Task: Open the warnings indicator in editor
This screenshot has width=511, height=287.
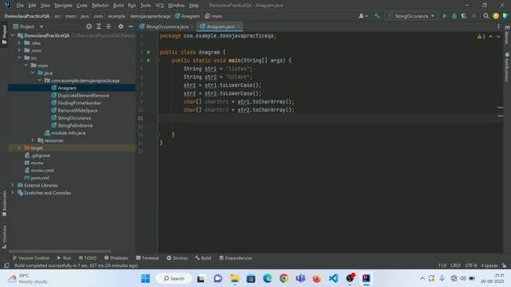Action: point(481,37)
